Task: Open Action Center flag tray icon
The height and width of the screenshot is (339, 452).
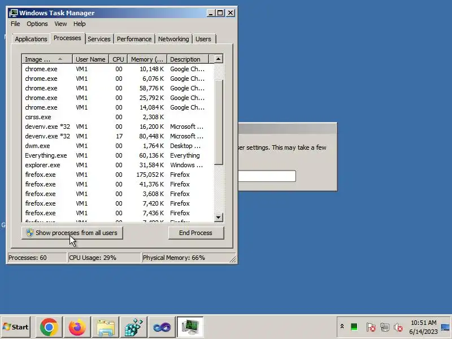Action: [371, 327]
